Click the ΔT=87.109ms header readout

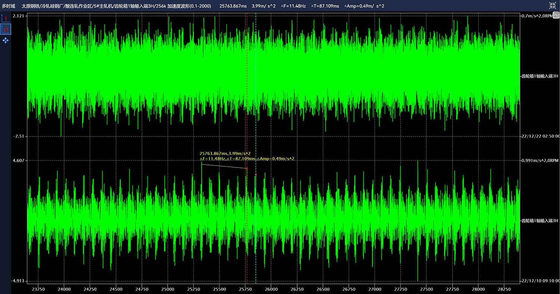coord(325,6)
